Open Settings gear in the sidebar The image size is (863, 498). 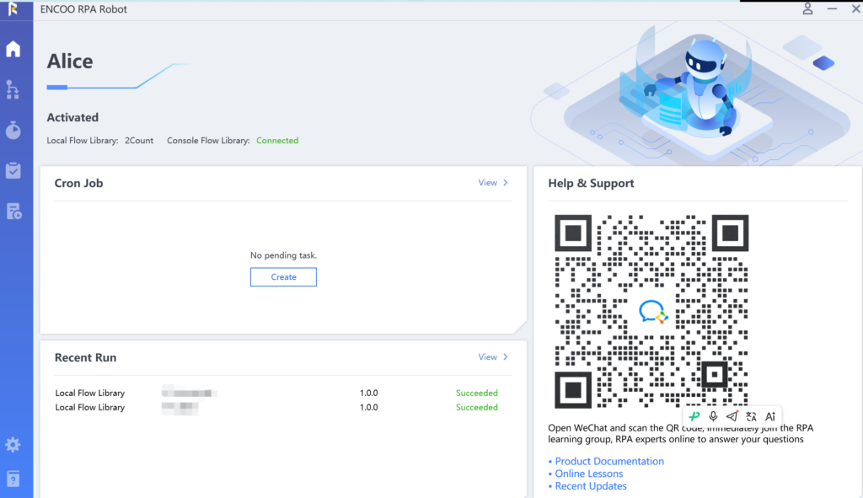coord(13,445)
